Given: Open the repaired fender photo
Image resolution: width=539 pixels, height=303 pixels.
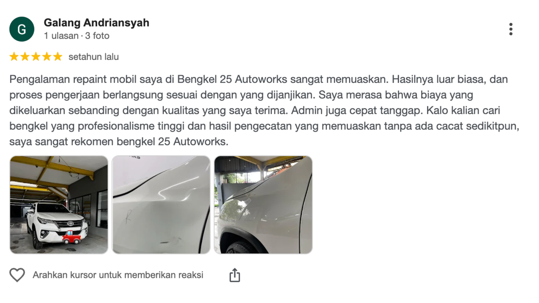Looking at the screenshot, I should click(263, 205).
